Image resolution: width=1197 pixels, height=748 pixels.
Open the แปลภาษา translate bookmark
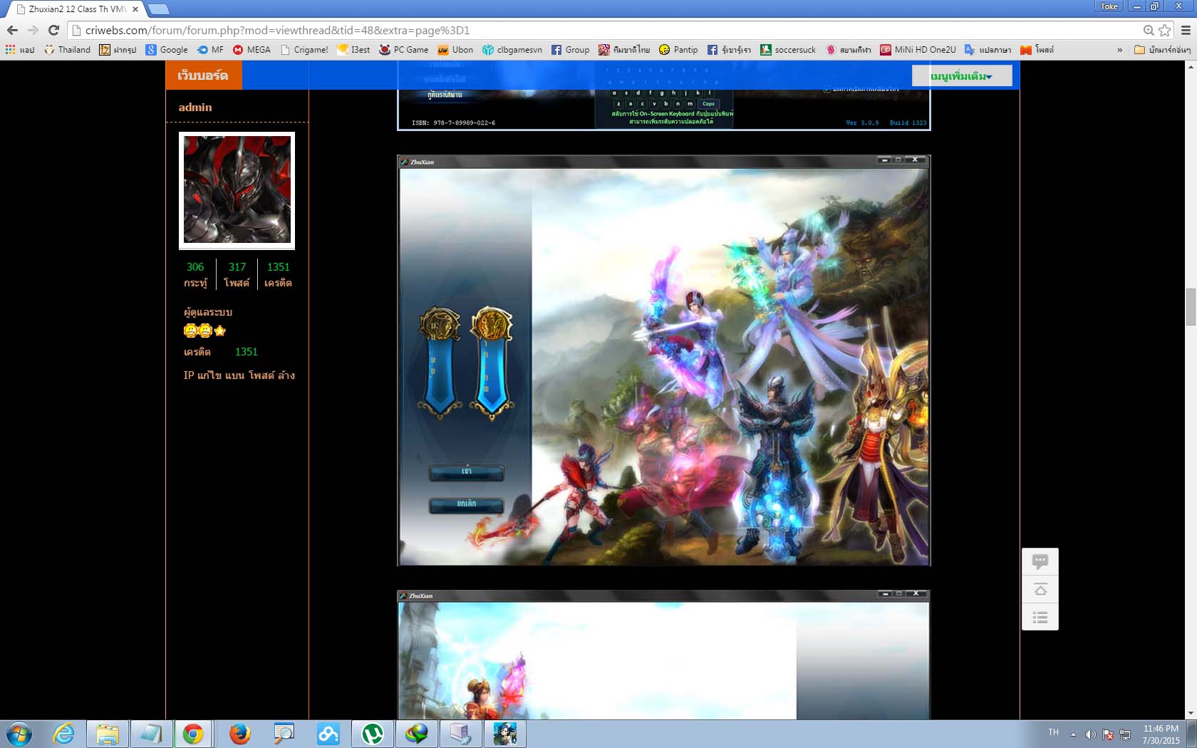click(x=988, y=50)
